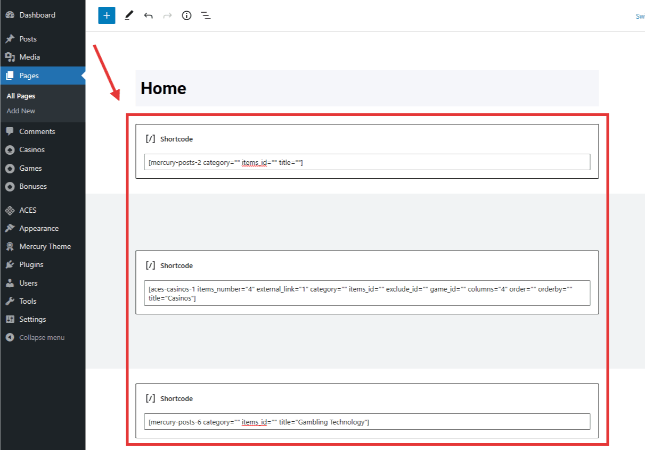Click Add New under Pages
Image resolution: width=645 pixels, height=450 pixels.
click(21, 111)
